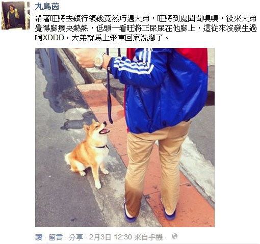260x244 pixels.
Task: Click the blue slippers in the photo
Action: [x=149, y=214]
